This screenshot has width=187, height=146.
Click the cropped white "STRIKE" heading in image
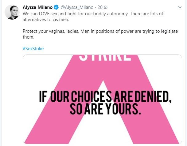pyautogui.click(x=105, y=58)
